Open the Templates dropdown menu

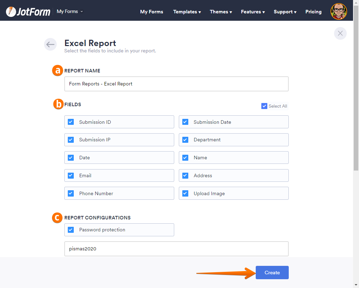click(187, 12)
